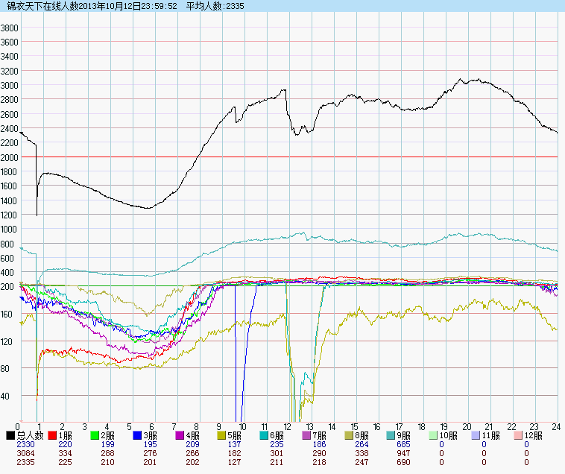This screenshot has height=474, width=565.
Task: Select the green 2服 legend swatch
Action: tap(95, 434)
